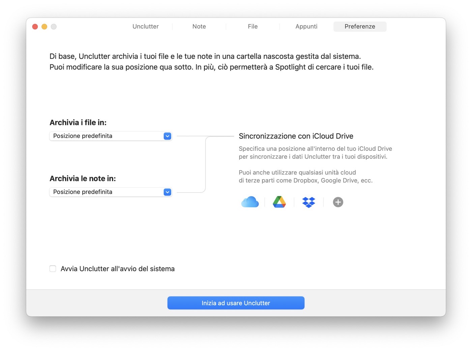
Task: Go to the Appunti tab
Action: click(x=306, y=26)
